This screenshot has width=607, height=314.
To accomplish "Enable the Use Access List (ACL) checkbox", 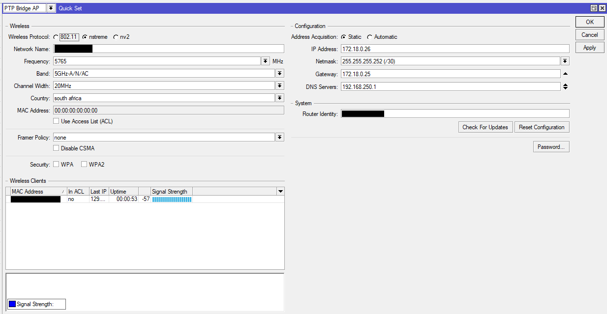I will click(x=56, y=121).
